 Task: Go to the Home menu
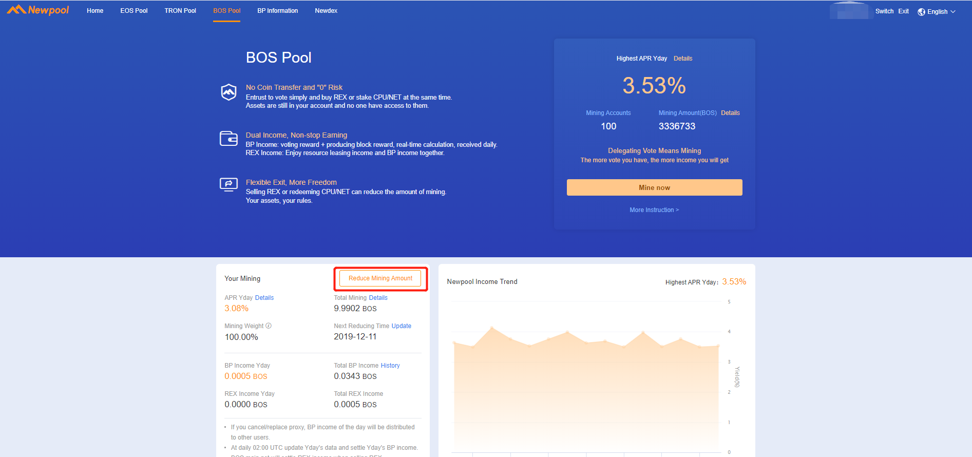pos(95,11)
